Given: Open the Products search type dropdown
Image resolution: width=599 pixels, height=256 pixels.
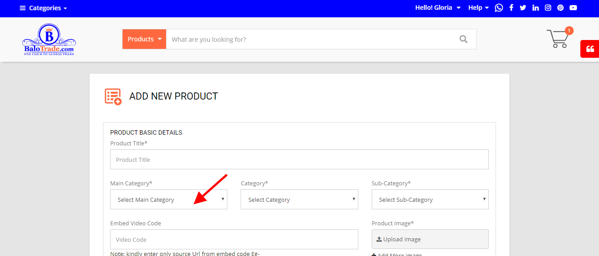Looking at the screenshot, I should click(x=144, y=39).
